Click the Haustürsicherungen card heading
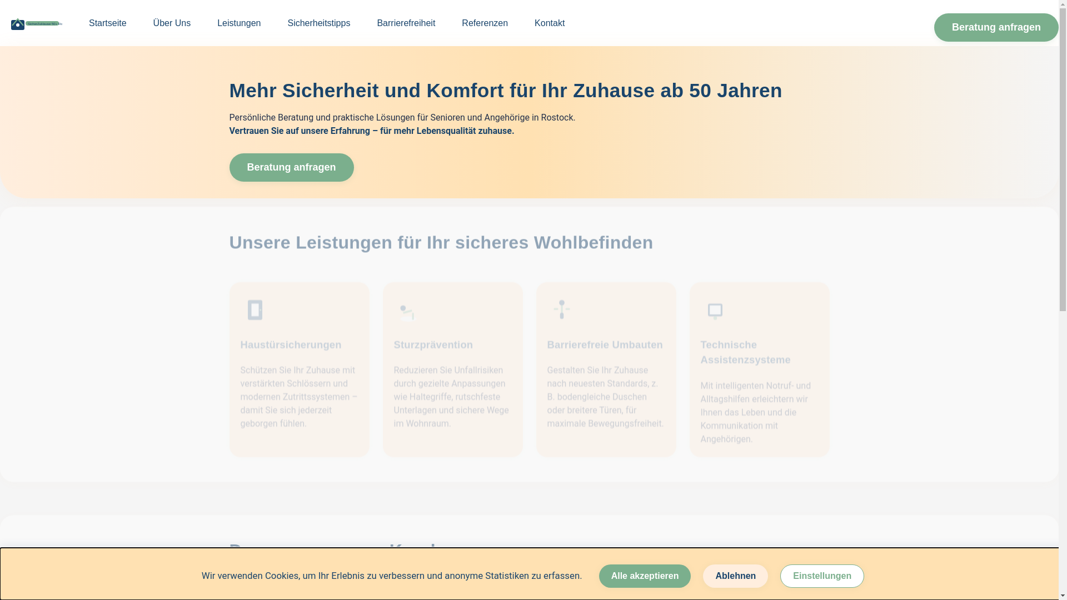The image size is (1067, 600). (291, 344)
